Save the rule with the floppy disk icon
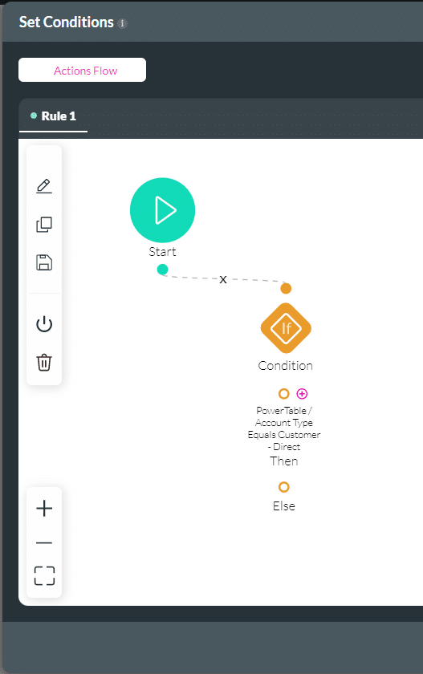423x674 pixels. tap(44, 262)
